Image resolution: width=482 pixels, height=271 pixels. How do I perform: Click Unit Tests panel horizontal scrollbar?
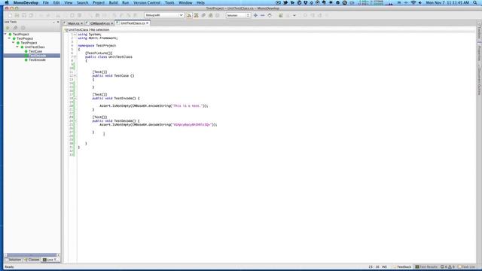point(32,255)
